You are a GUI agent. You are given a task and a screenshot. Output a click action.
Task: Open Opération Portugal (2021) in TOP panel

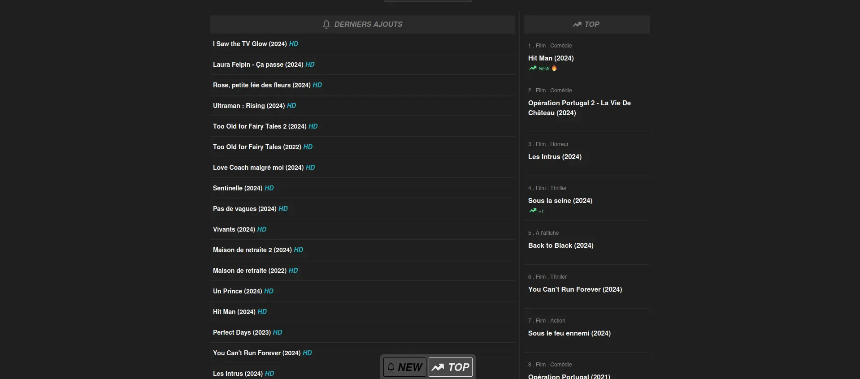tap(569, 376)
